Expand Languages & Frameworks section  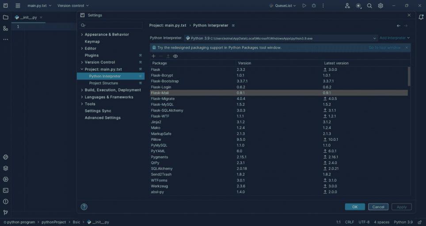tap(82, 97)
